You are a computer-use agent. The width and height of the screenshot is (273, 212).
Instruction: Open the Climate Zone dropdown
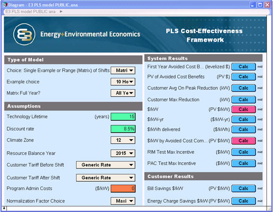point(123,140)
